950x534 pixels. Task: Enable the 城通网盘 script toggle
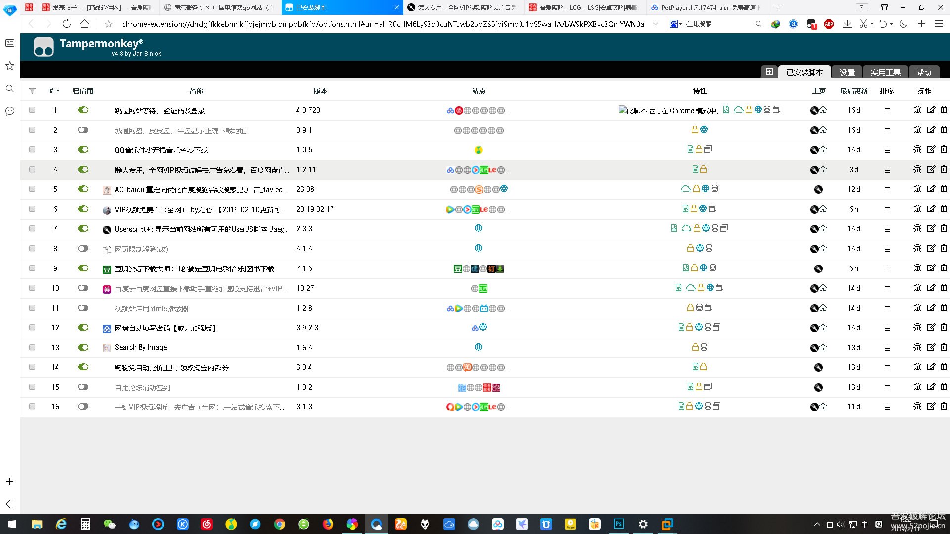click(83, 130)
